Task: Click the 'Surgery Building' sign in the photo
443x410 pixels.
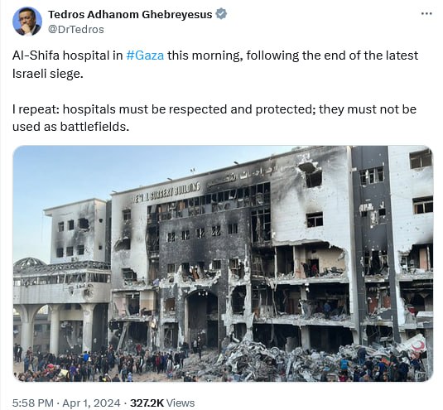Action: [x=166, y=193]
